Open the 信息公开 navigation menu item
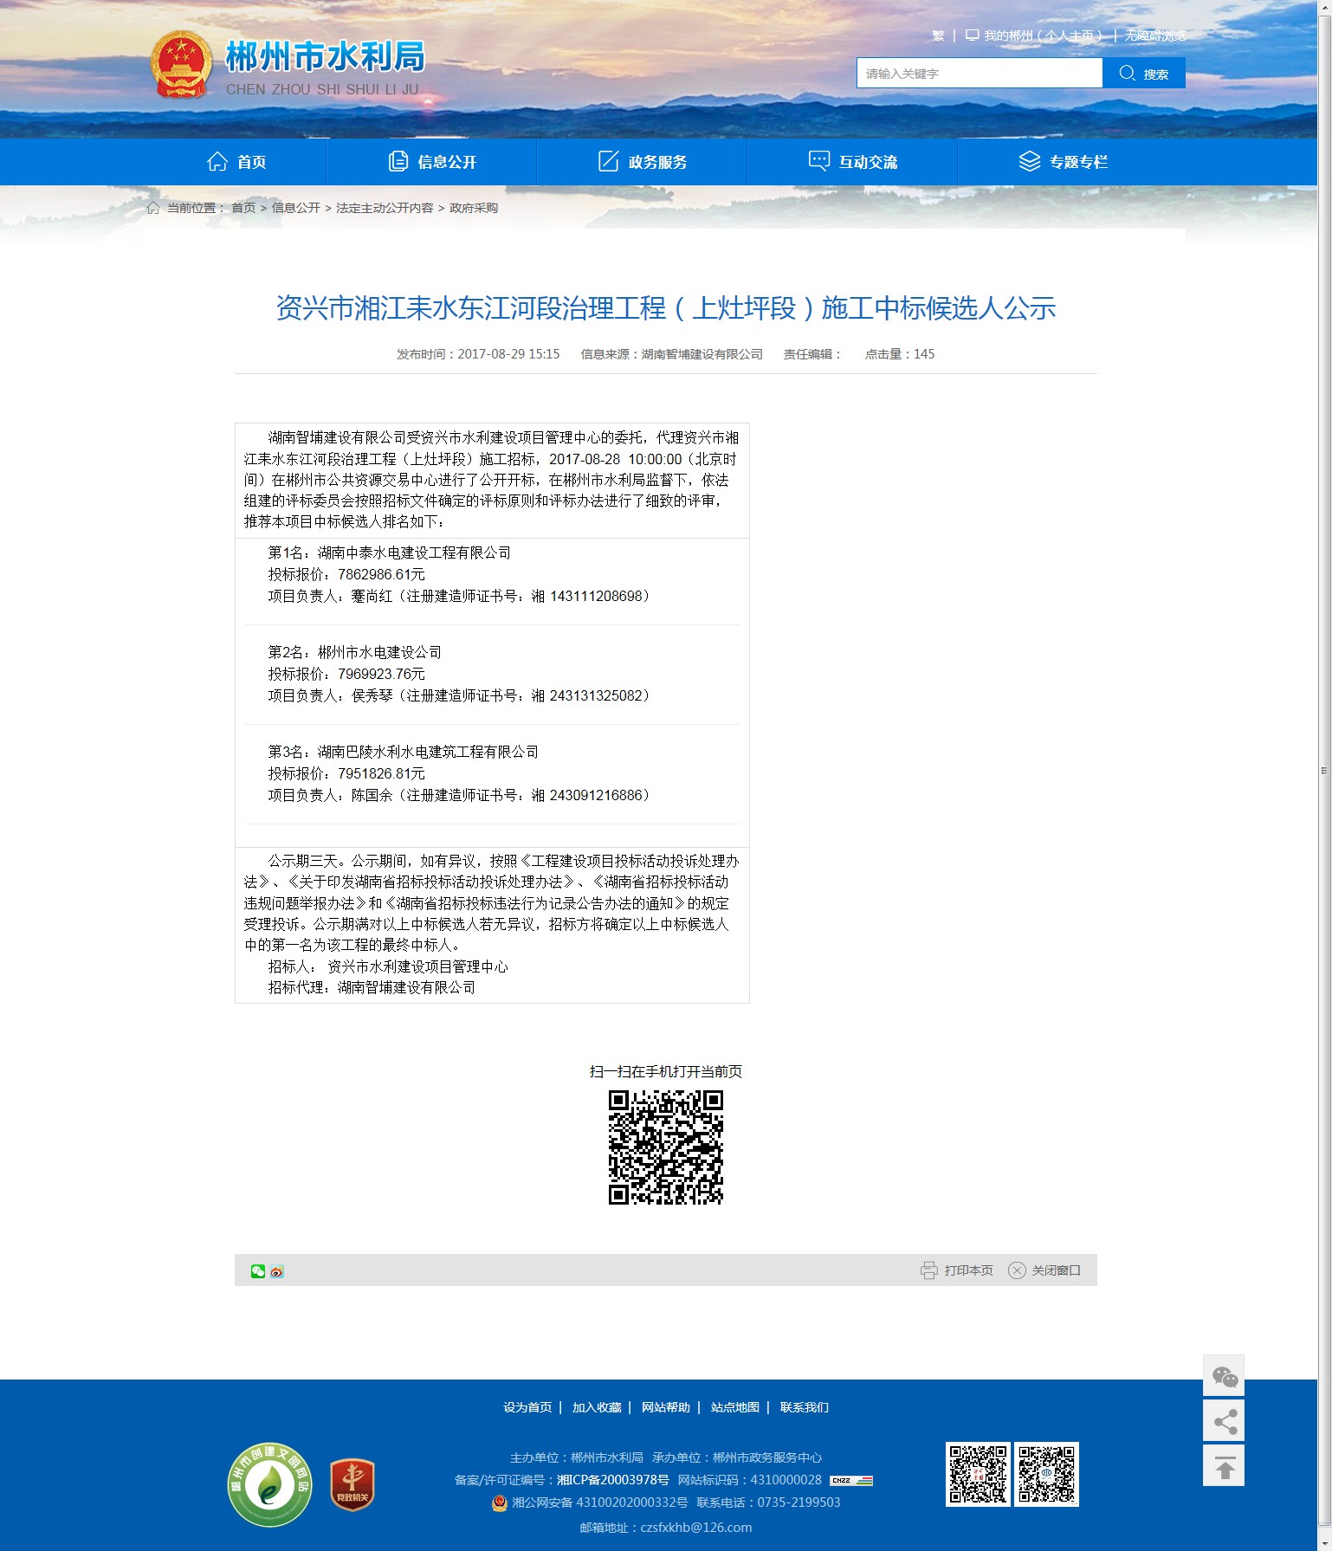Image resolution: width=1332 pixels, height=1551 pixels. [432, 162]
